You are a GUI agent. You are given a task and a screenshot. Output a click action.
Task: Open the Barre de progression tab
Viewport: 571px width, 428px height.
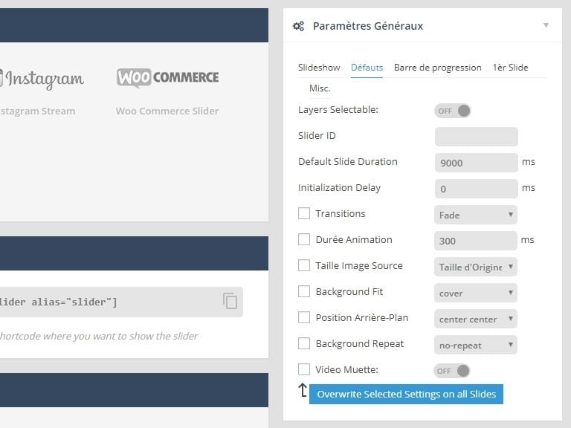[x=437, y=68]
